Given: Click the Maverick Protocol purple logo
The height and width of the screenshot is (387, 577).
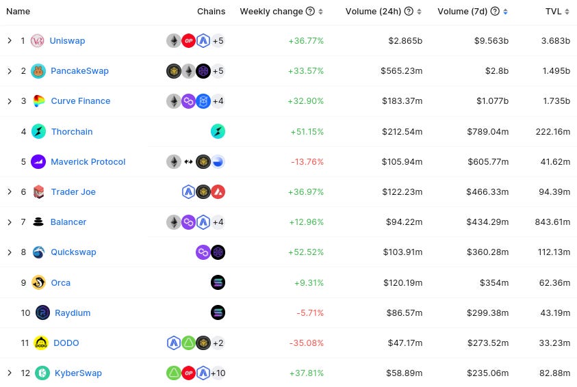Looking at the screenshot, I should point(38,162).
